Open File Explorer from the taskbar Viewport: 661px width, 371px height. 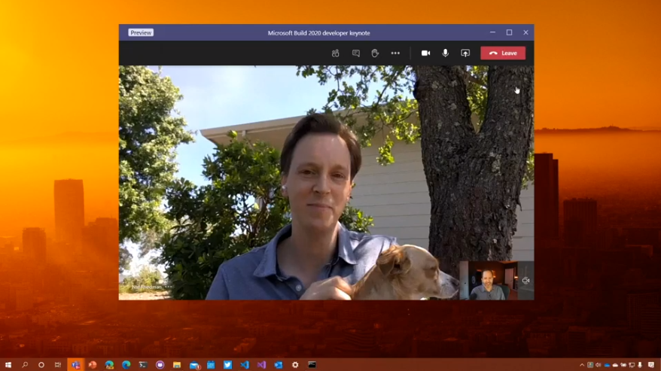177,365
